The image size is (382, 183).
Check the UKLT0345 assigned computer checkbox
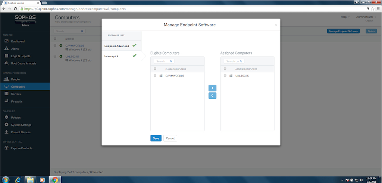click(x=225, y=75)
